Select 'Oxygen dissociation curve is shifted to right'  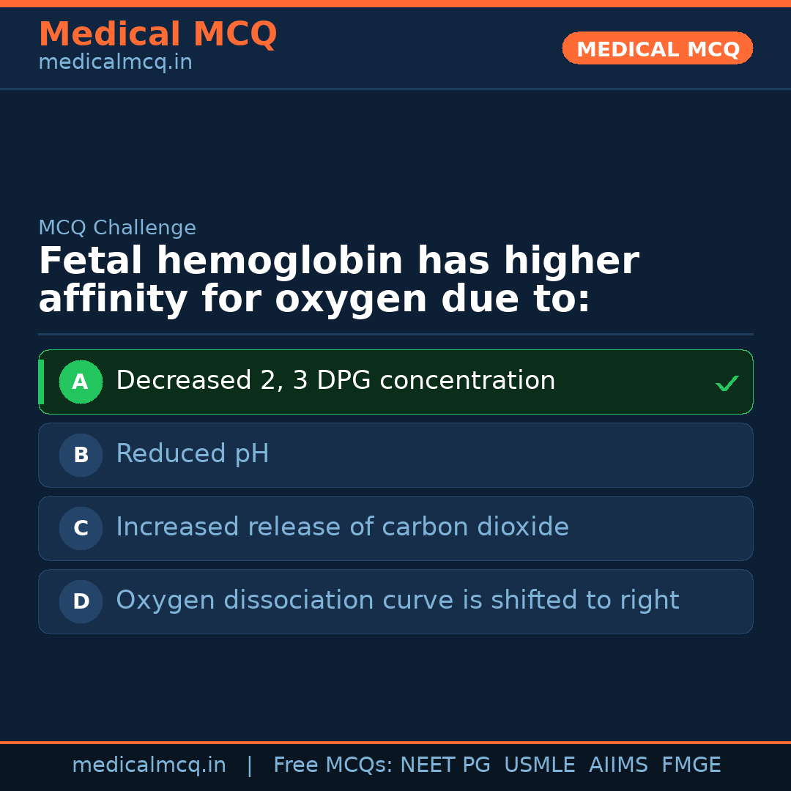[397, 601]
